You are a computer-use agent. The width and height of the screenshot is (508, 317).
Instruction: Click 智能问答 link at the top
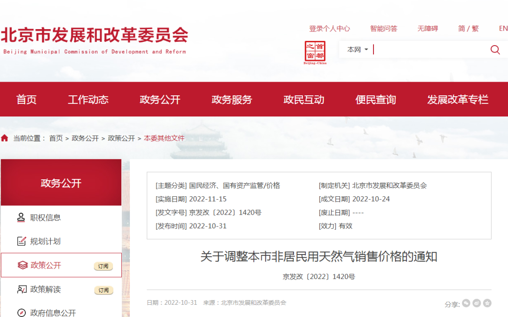click(x=383, y=29)
